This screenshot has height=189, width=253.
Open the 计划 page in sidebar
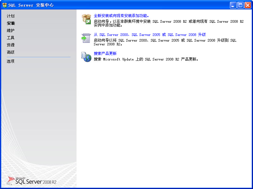pyautogui.click(x=11, y=16)
